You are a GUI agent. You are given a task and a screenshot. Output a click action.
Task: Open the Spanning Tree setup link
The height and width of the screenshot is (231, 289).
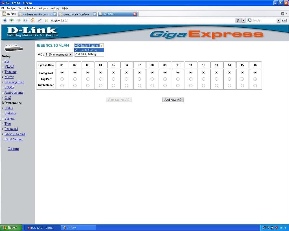pos(14,82)
